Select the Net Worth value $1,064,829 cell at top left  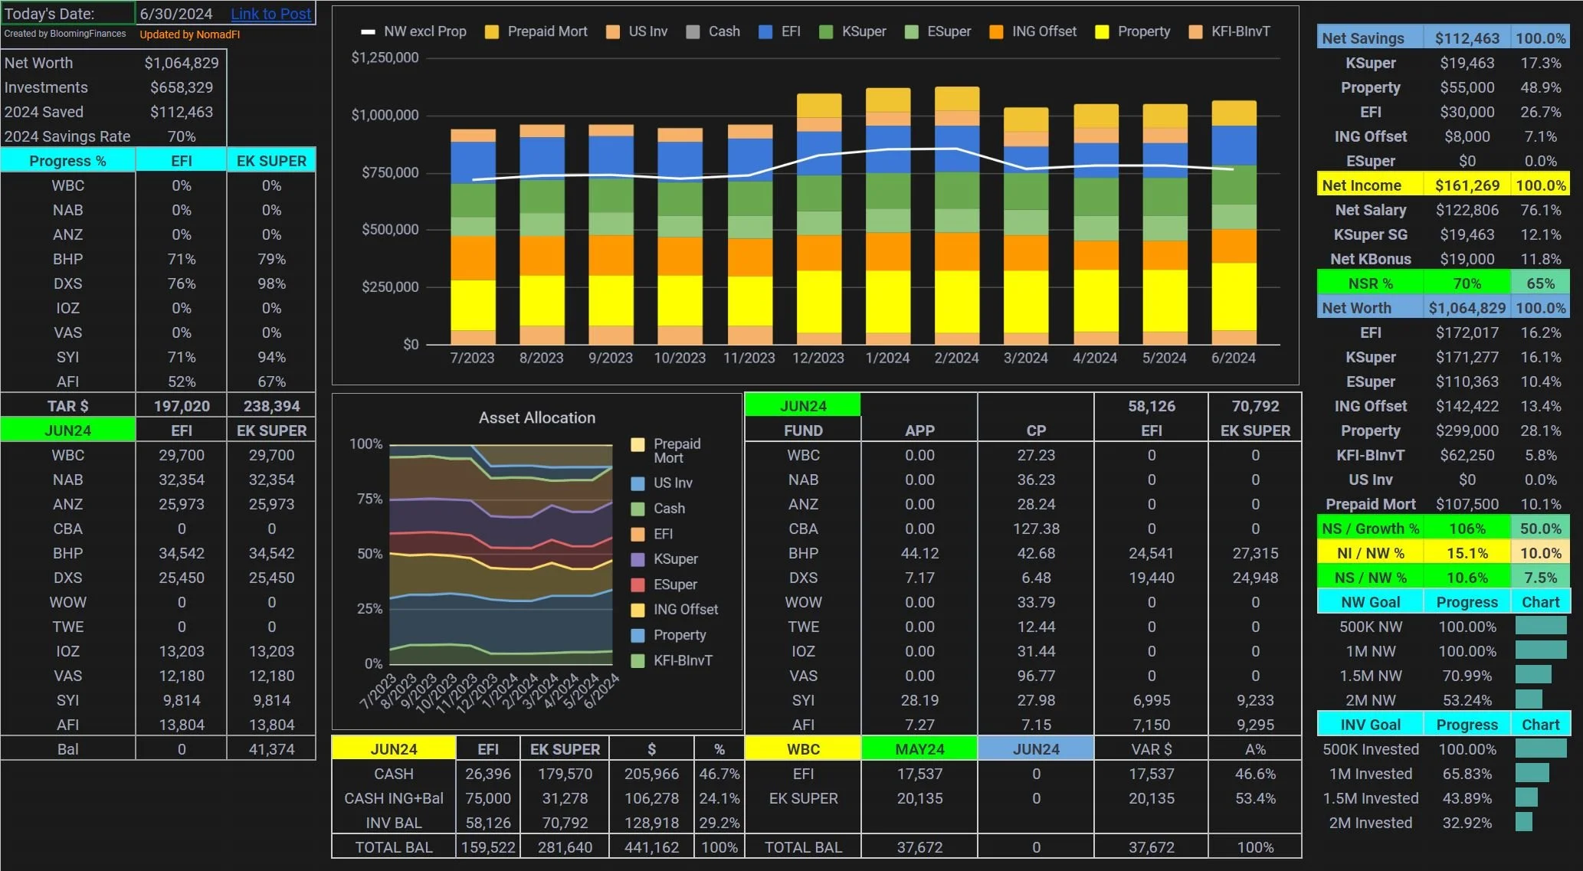point(181,63)
